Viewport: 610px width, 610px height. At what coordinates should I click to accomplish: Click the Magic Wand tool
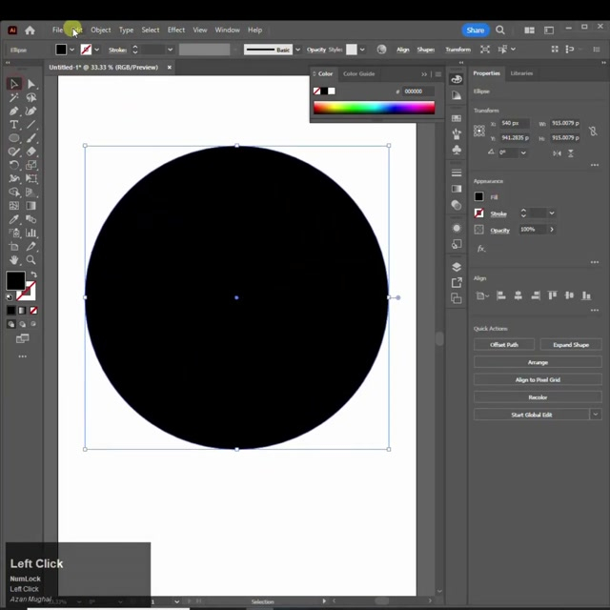click(14, 97)
